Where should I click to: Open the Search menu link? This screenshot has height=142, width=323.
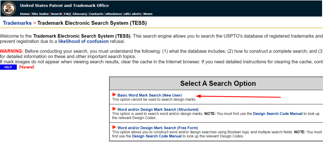pyautogui.click(x=56, y=14)
